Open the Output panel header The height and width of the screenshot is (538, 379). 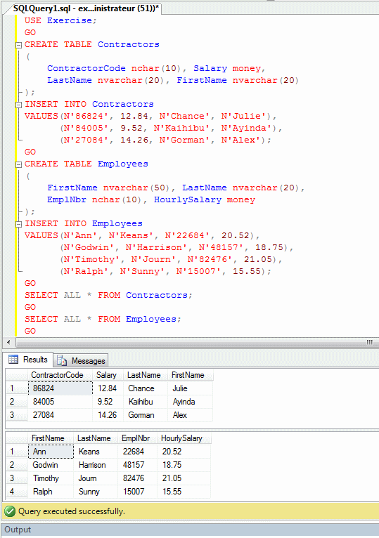[x=190, y=530]
